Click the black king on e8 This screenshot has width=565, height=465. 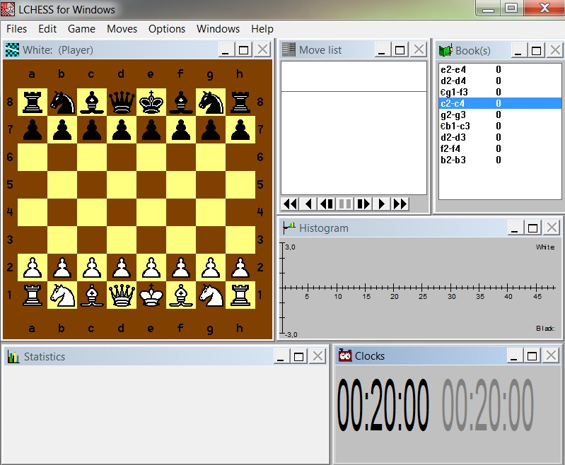(151, 102)
